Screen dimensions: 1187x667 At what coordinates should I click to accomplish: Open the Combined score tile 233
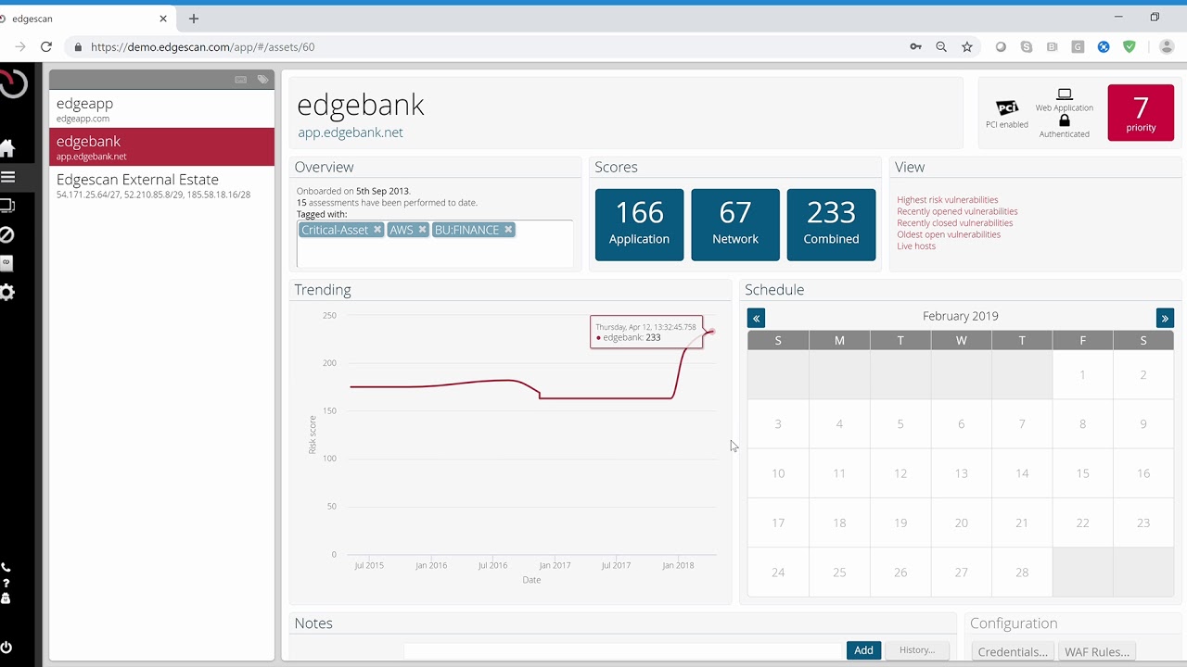coord(831,224)
